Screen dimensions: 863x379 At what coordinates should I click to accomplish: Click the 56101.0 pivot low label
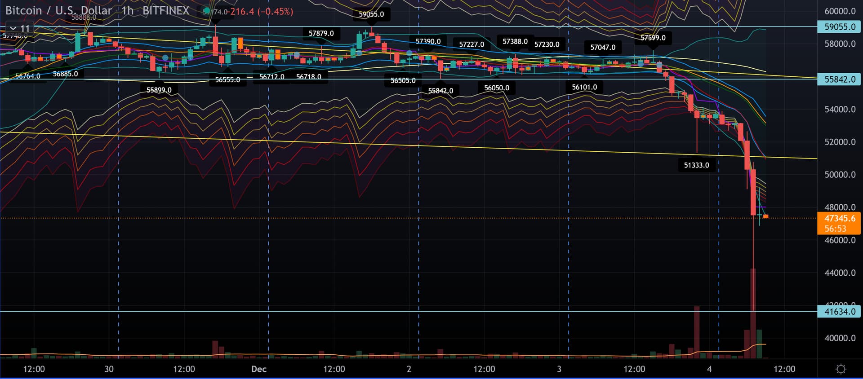pos(584,87)
